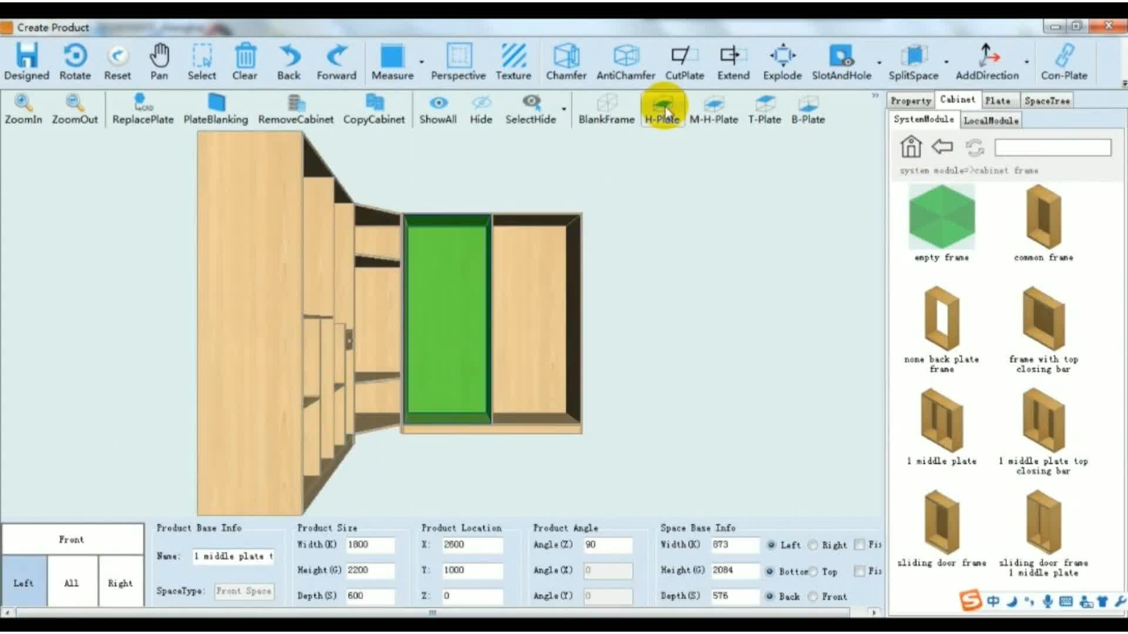Click the PlateBlanking icon
This screenshot has height=634, width=1128.
[216, 103]
